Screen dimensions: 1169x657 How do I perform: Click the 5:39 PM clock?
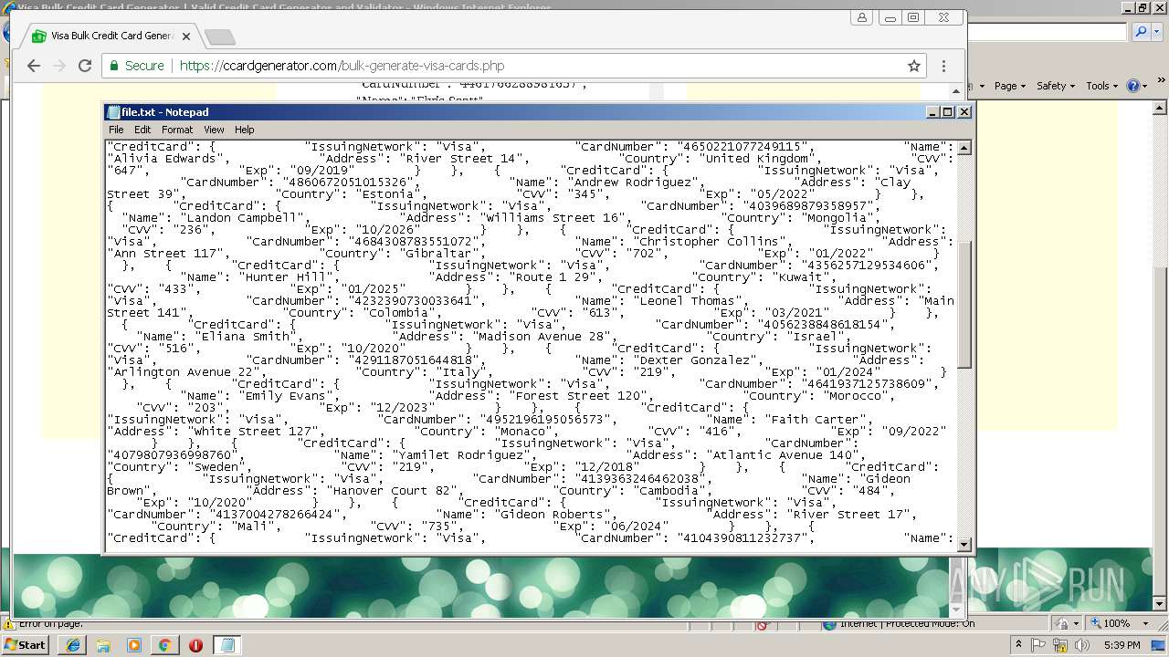tap(1122, 645)
